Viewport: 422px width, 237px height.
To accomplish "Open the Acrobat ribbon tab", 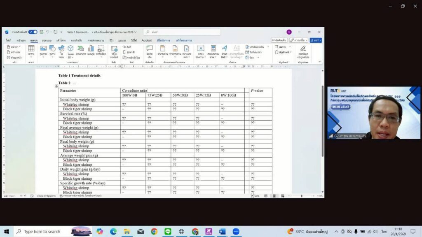I will pos(146,40).
